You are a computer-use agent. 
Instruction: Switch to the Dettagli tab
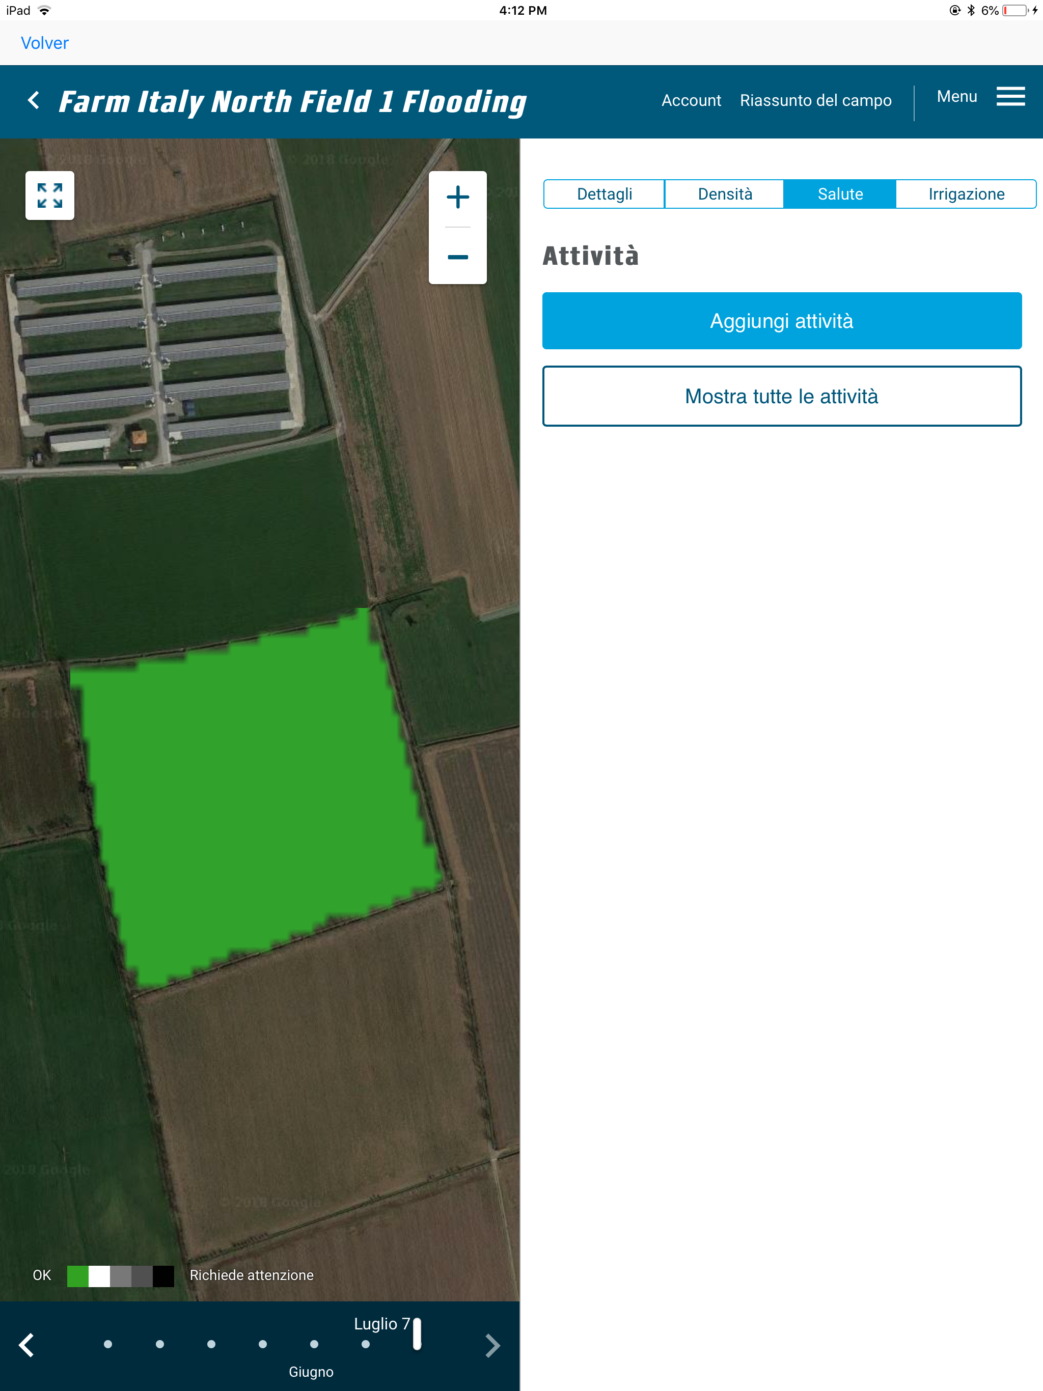[x=604, y=193]
